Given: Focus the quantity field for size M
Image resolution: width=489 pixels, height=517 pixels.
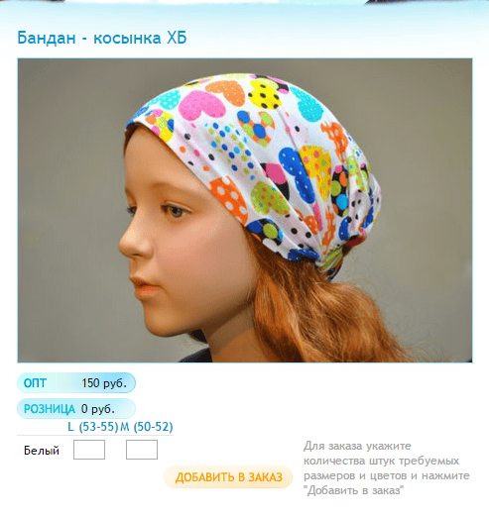Looking at the screenshot, I should pyautogui.click(x=142, y=450).
